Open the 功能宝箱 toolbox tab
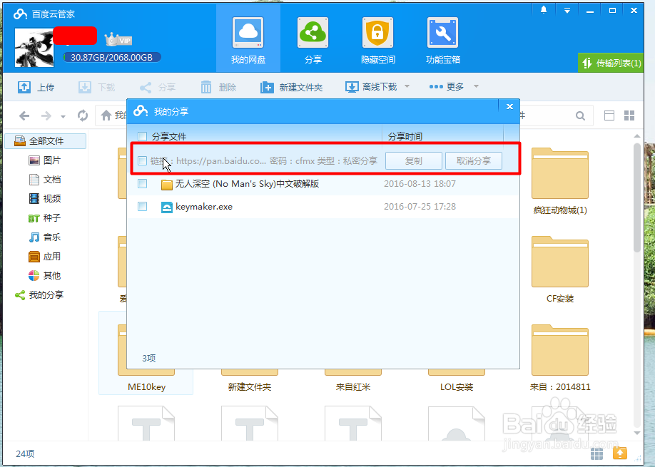655x467 pixels. point(443,40)
